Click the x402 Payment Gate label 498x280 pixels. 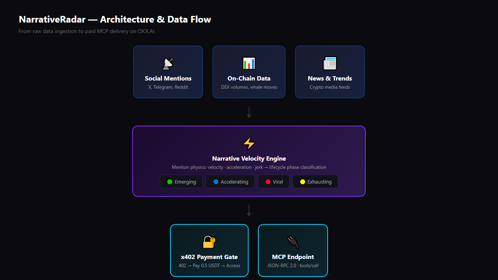(209, 257)
